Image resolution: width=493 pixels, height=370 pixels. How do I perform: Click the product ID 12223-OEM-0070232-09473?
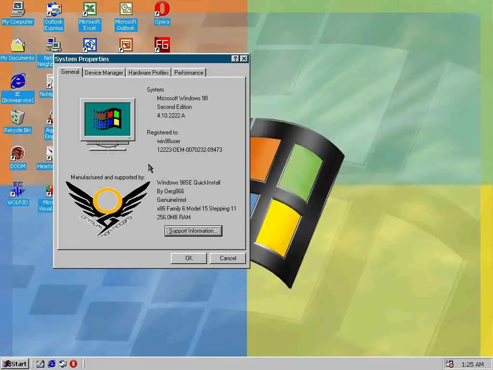190,150
